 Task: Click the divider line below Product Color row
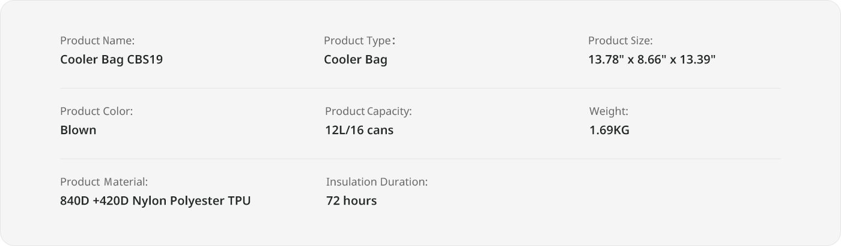coord(421,159)
